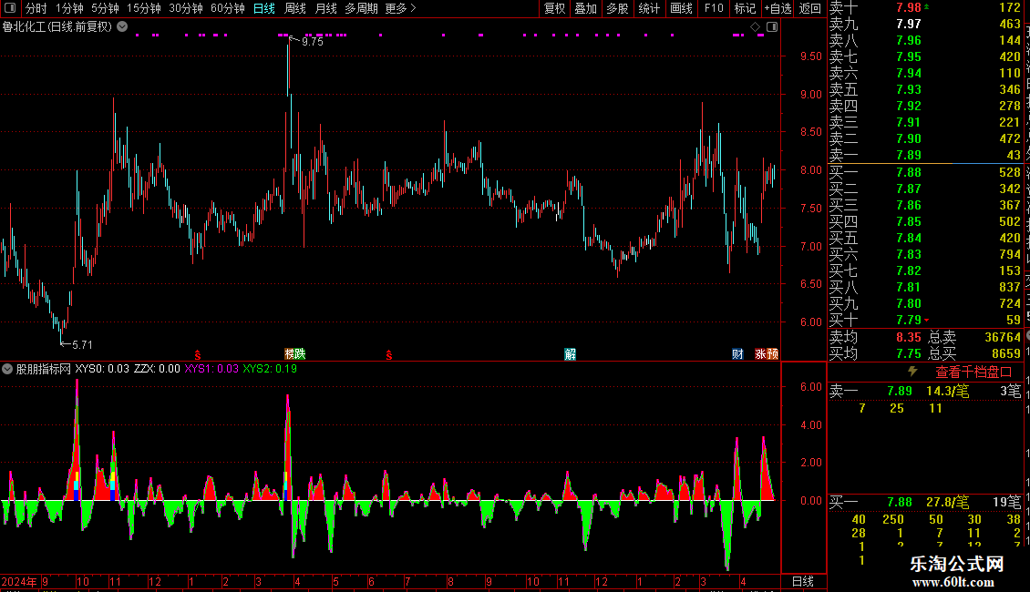Toggle the left sidebar panel icon
Screen dimensions: 1030x592
10,8
